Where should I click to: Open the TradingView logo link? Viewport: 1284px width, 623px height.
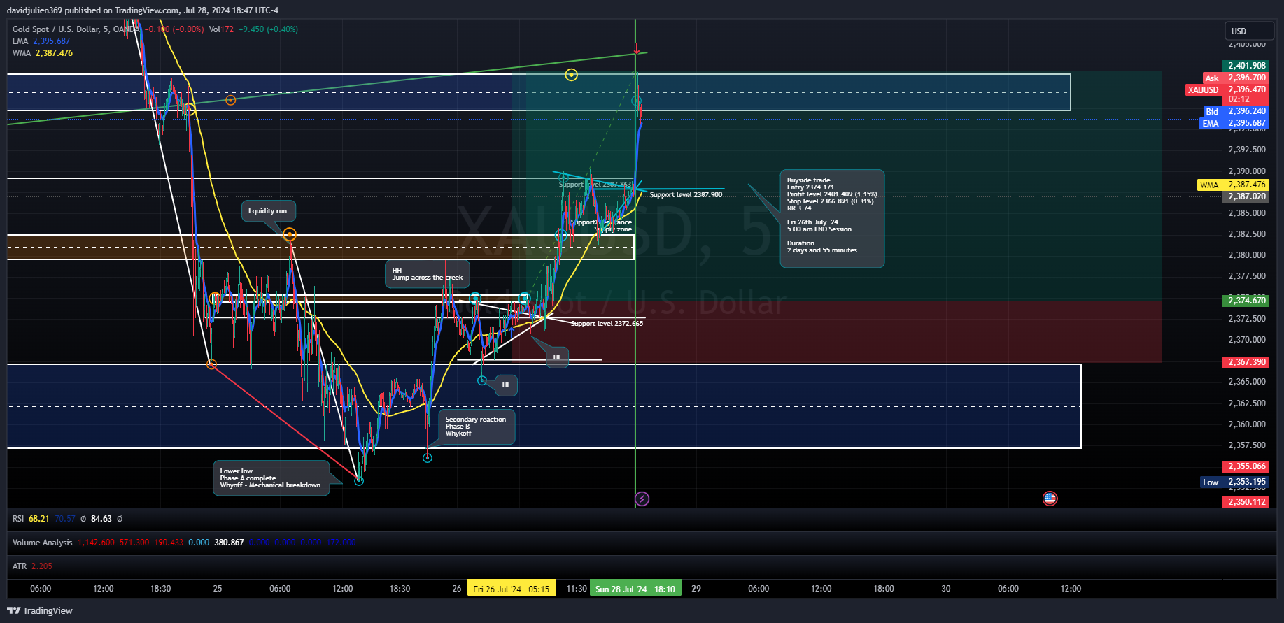40,610
